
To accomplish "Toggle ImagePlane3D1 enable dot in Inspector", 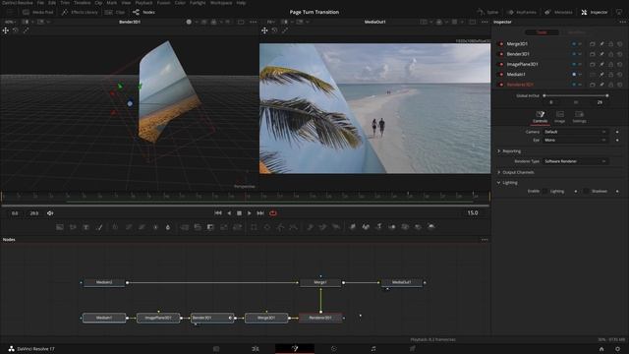I will (x=501, y=64).
